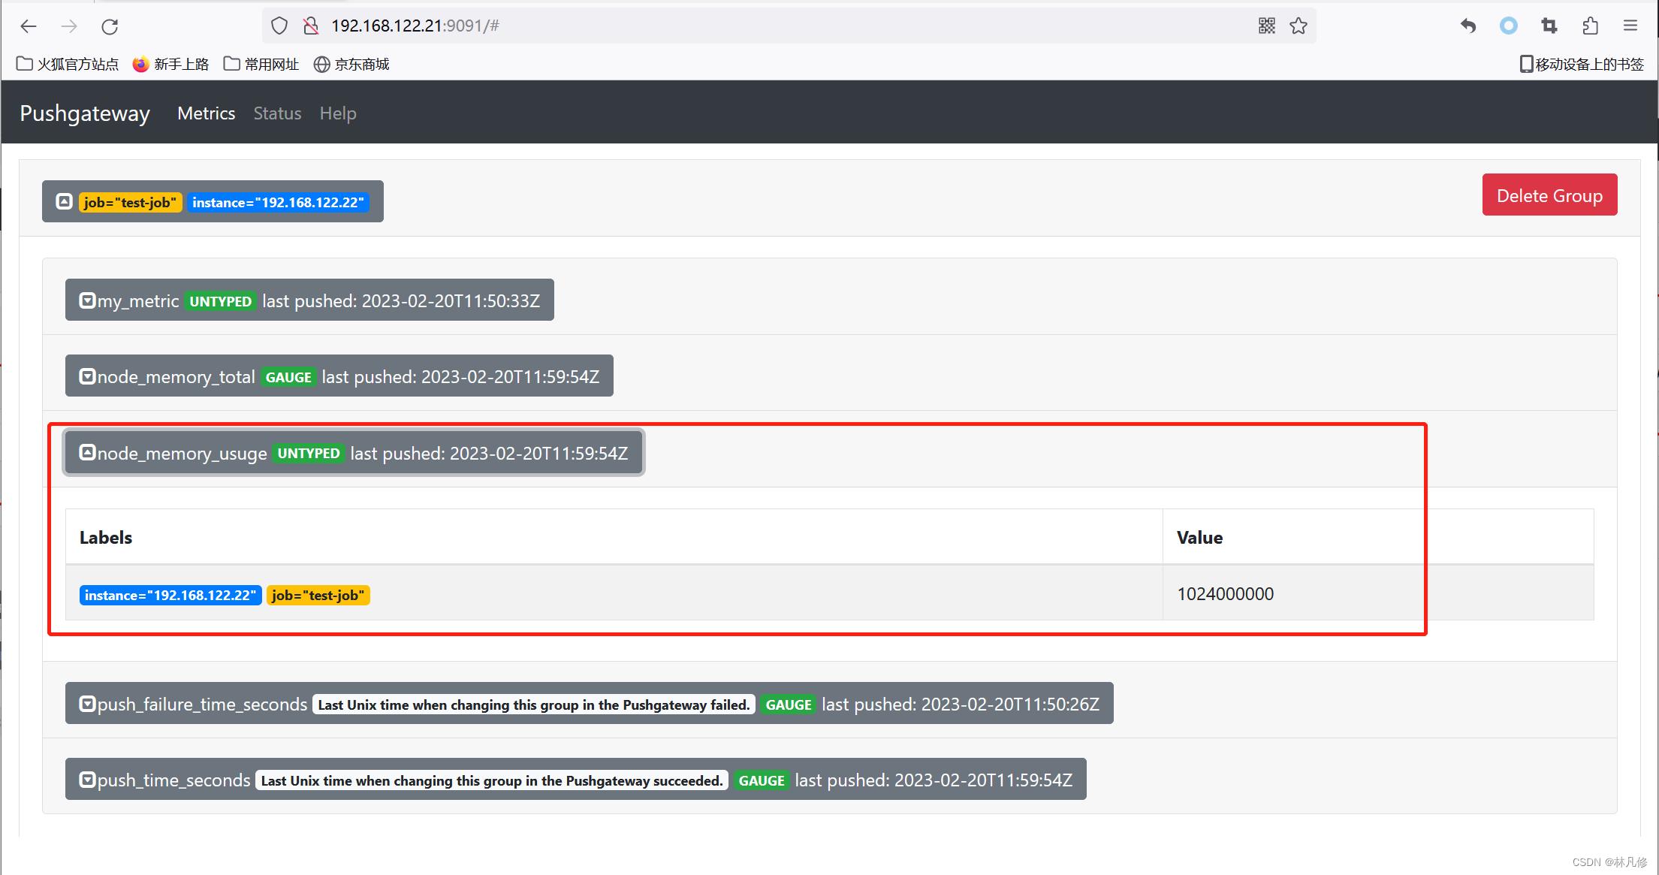Open the Firefox hamburger menu
The height and width of the screenshot is (875, 1659).
pyautogui.click(x=1630, y=26)
